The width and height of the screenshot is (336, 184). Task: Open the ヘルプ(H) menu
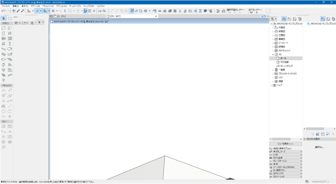coord(100,6)
